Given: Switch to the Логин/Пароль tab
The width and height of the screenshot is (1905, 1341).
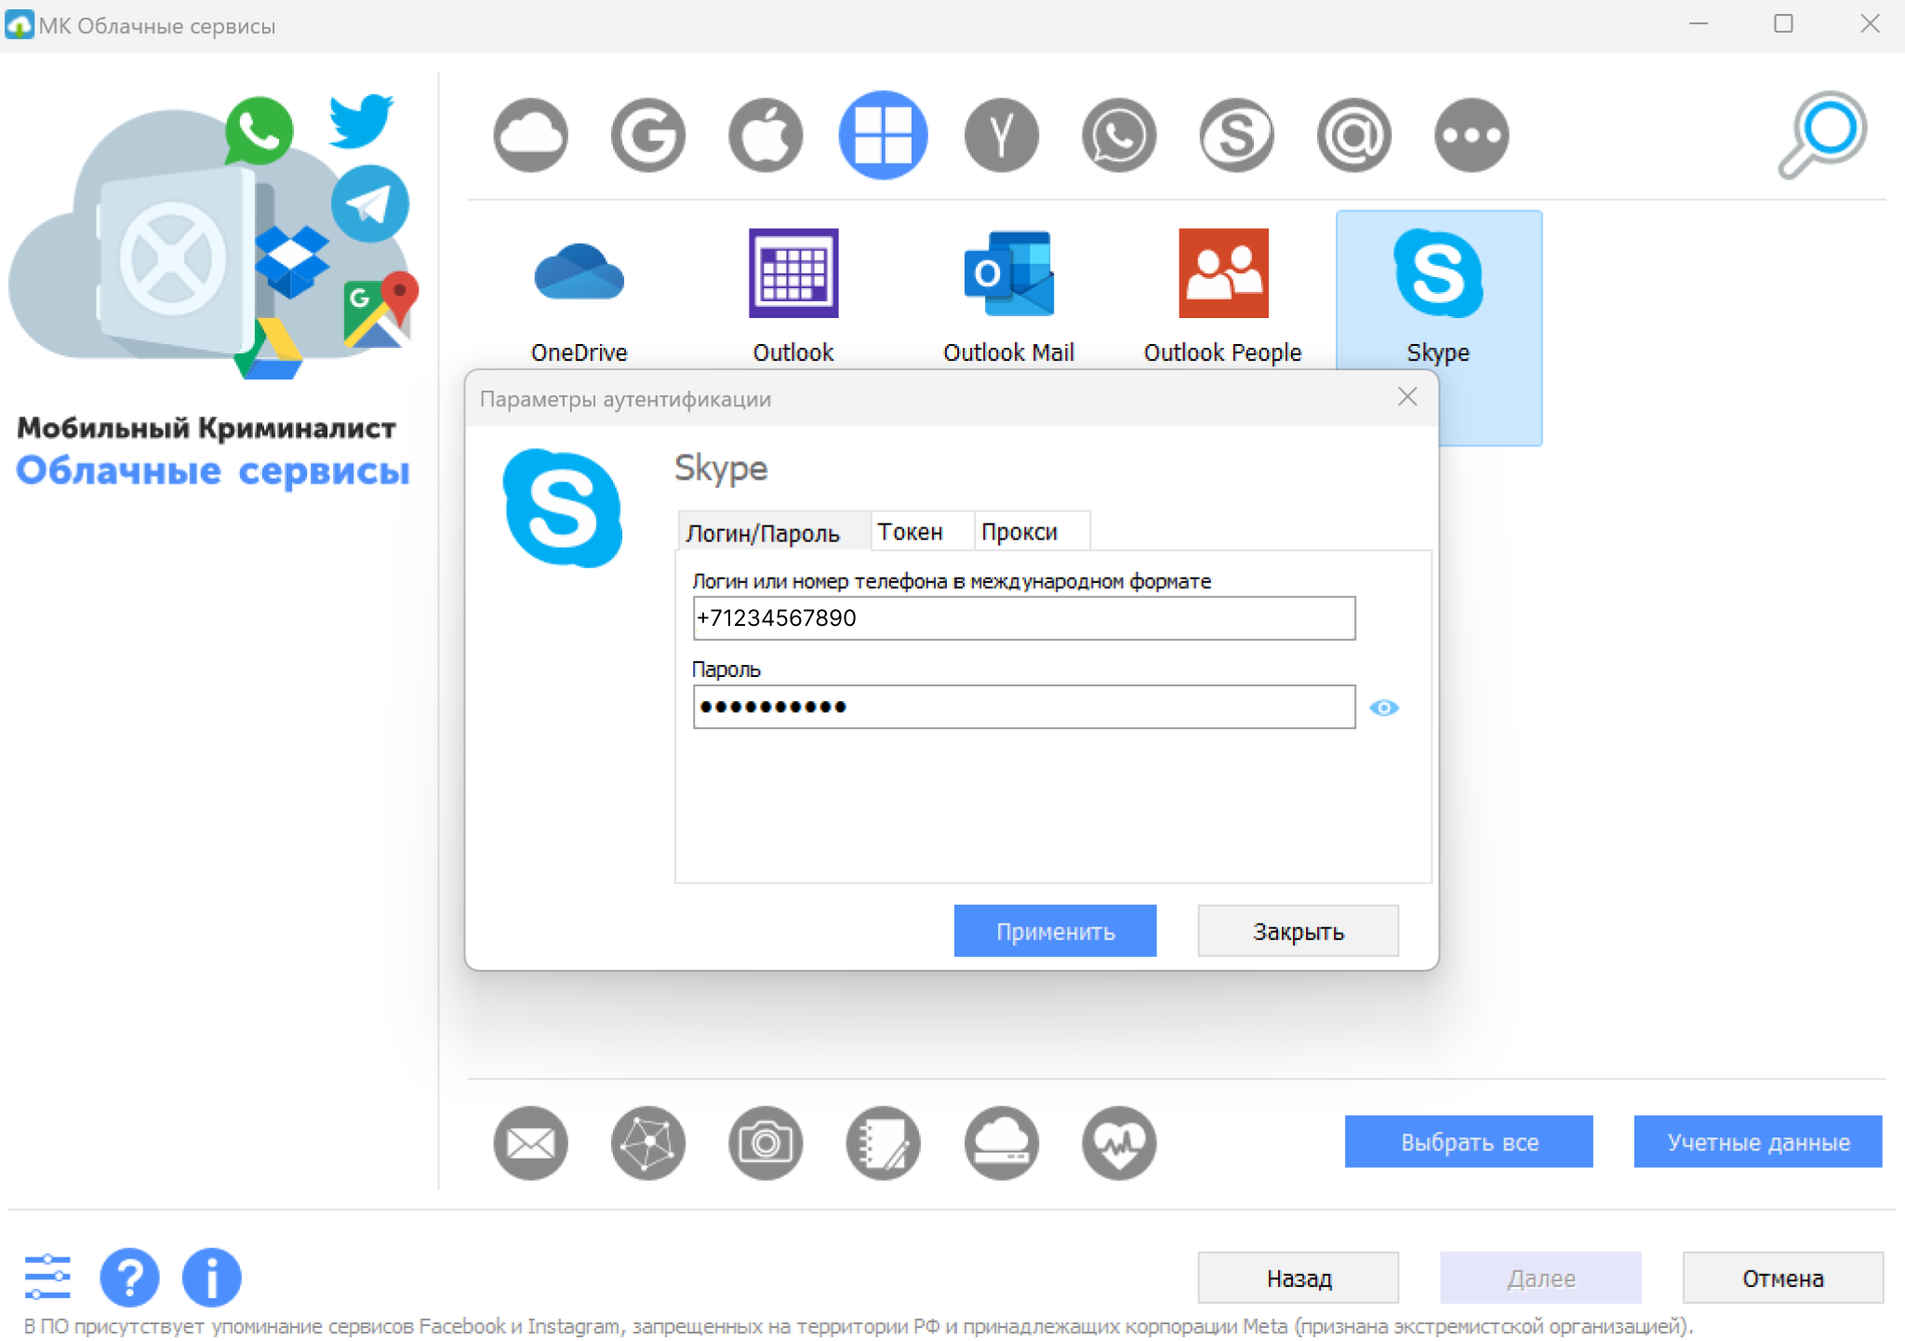Looking at the screenshot, I should (x=772, y=532).
